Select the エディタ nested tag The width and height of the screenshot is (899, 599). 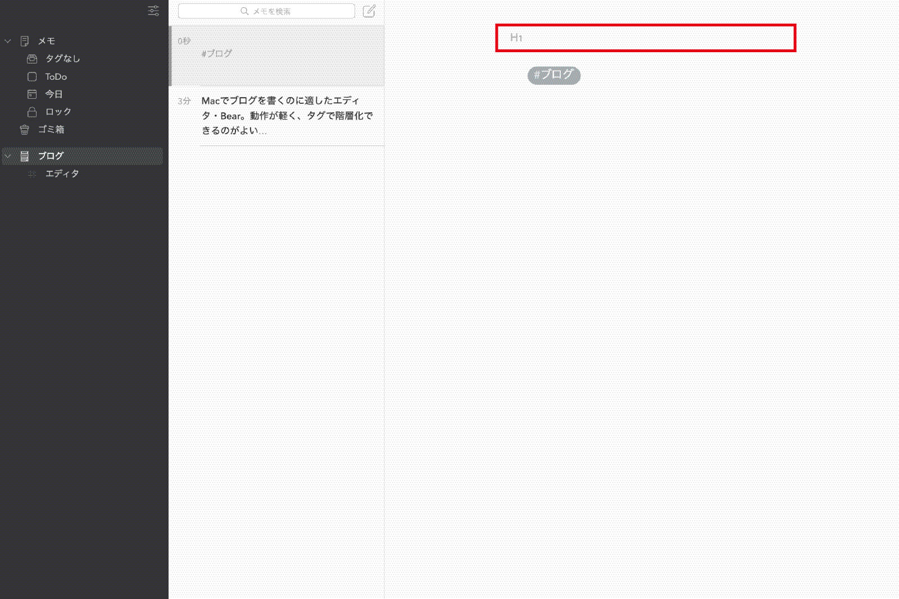[62, 174]
